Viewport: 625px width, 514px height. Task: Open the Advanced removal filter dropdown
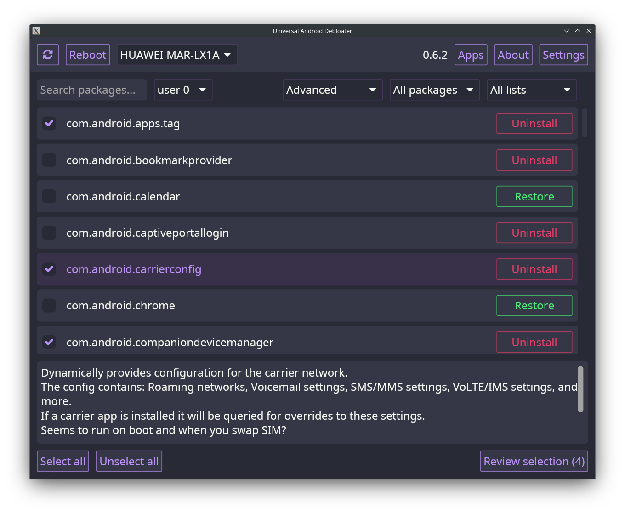coord(333,90)
